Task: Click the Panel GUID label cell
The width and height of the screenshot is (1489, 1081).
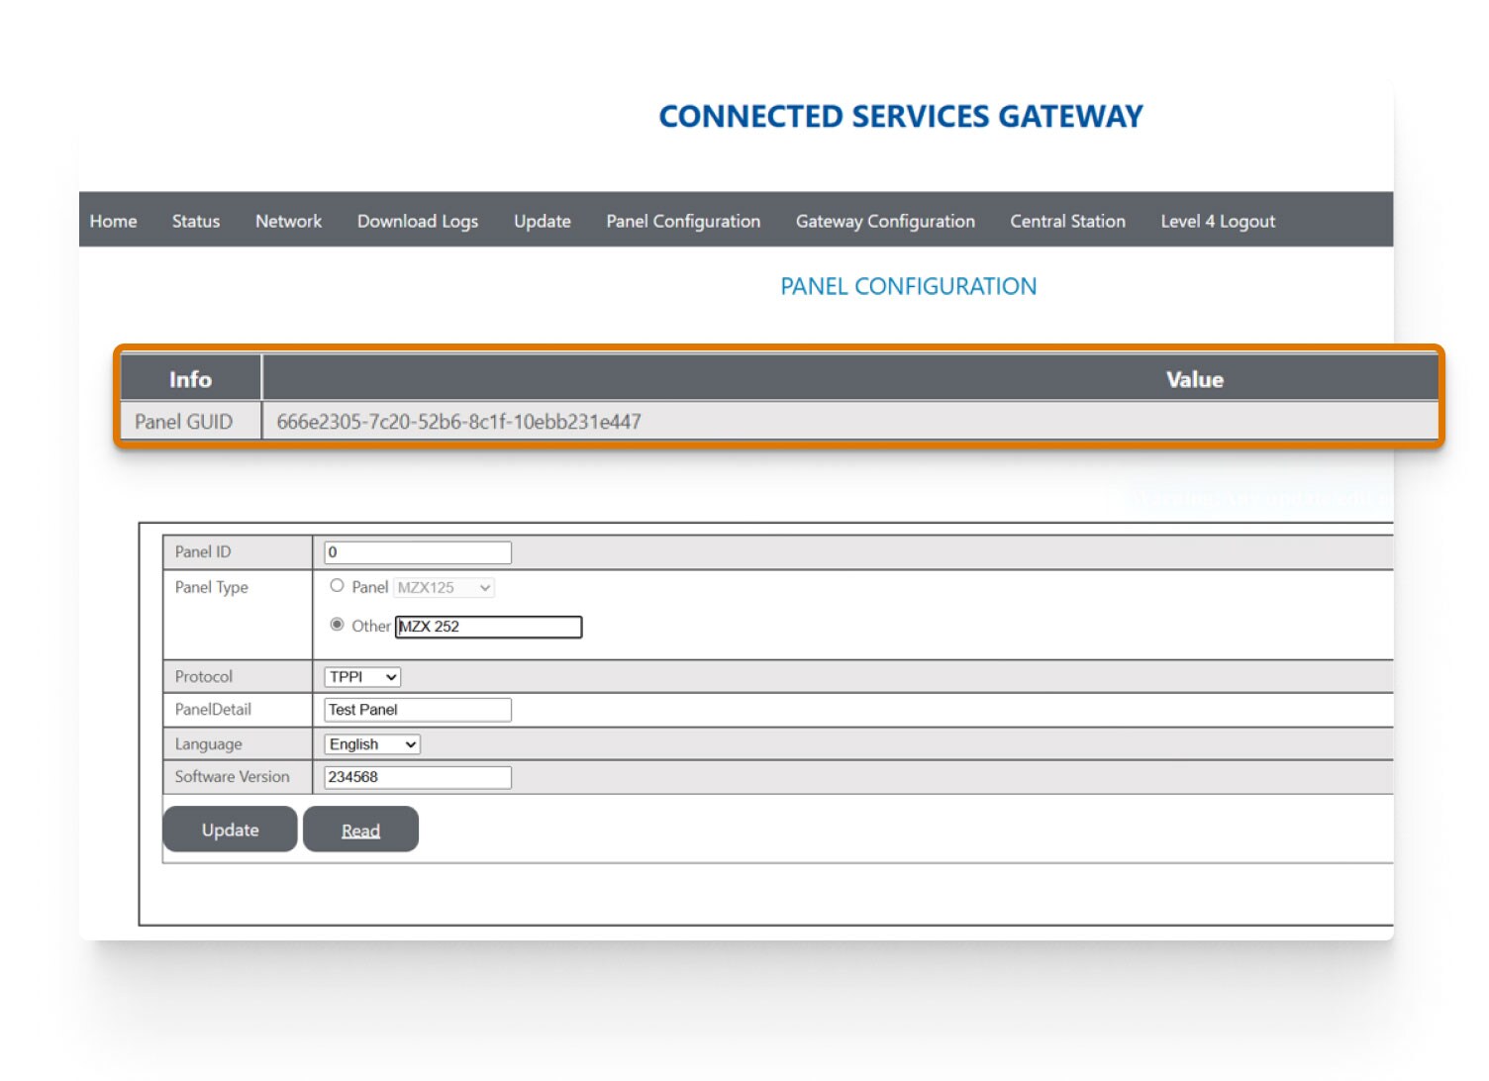Action: (191, 422)
